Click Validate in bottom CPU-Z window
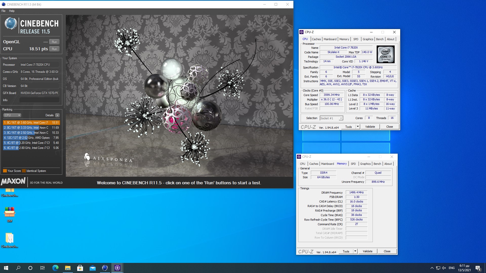 coord(368,252)
